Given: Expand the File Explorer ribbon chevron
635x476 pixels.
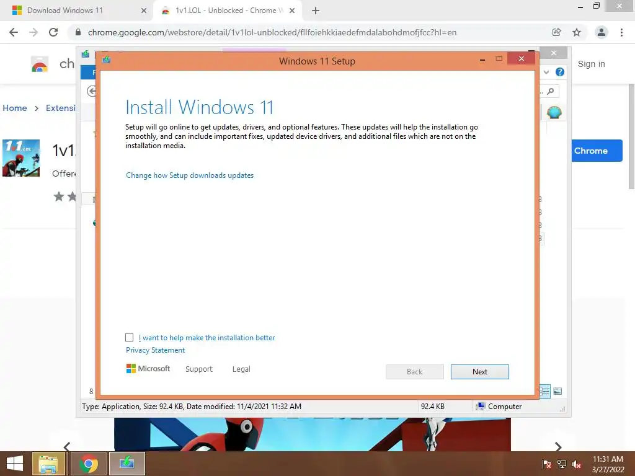Looking at the screenshot, I should tap(546, 72).
